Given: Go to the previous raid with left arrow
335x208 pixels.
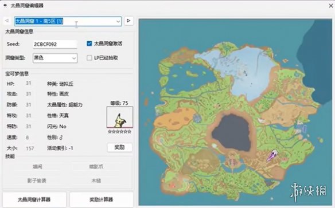Looking at the screenshot, I should click(x=7, y=21).
